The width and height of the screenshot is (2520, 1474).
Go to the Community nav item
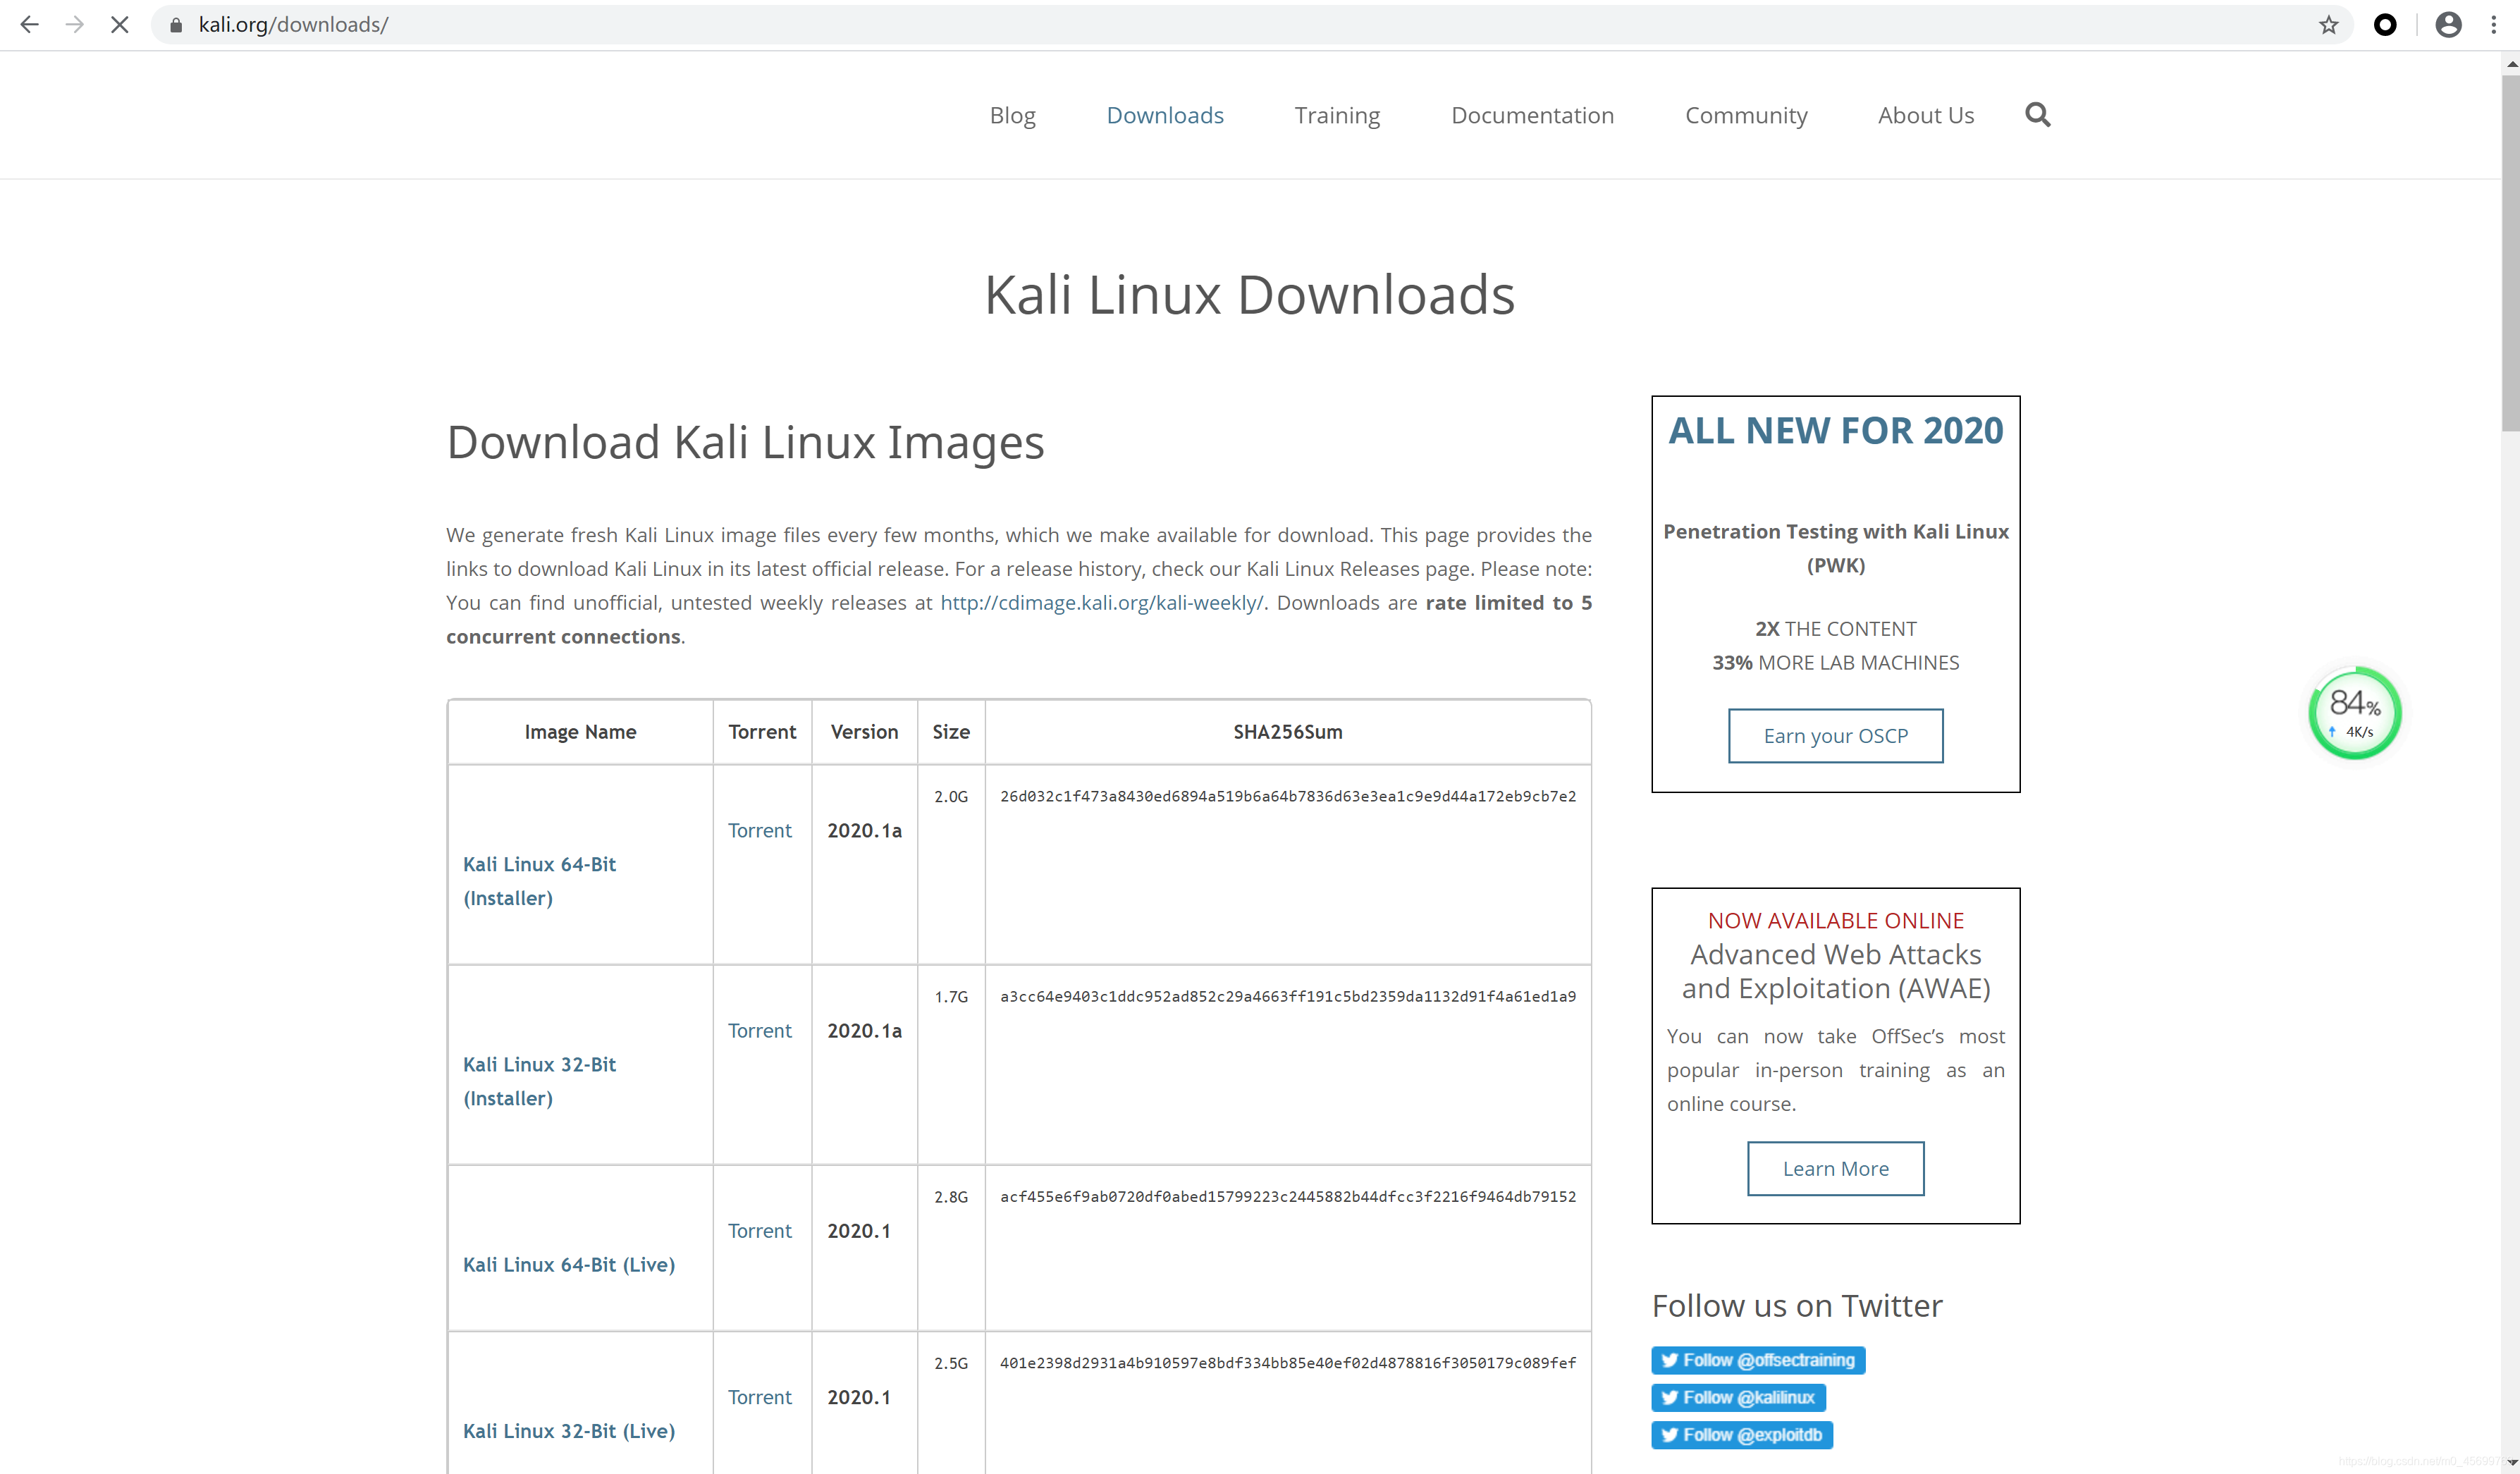pos(1746,115)
